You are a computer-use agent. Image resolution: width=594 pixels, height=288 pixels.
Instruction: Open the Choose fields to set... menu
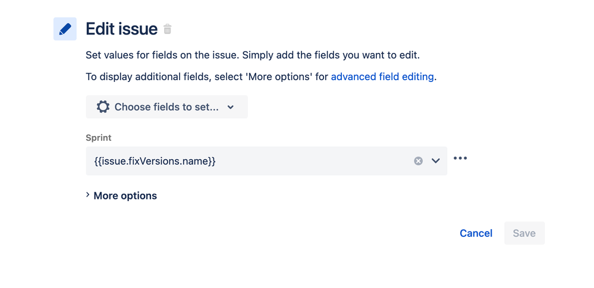click(166, 107)
